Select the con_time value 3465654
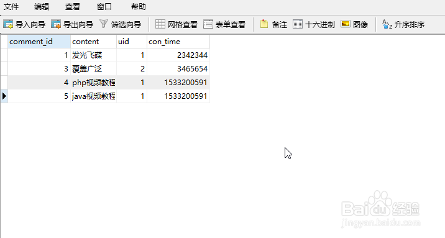Image resolution: width=445 pixels, height=238 pixels. click(x=178, y=68)
